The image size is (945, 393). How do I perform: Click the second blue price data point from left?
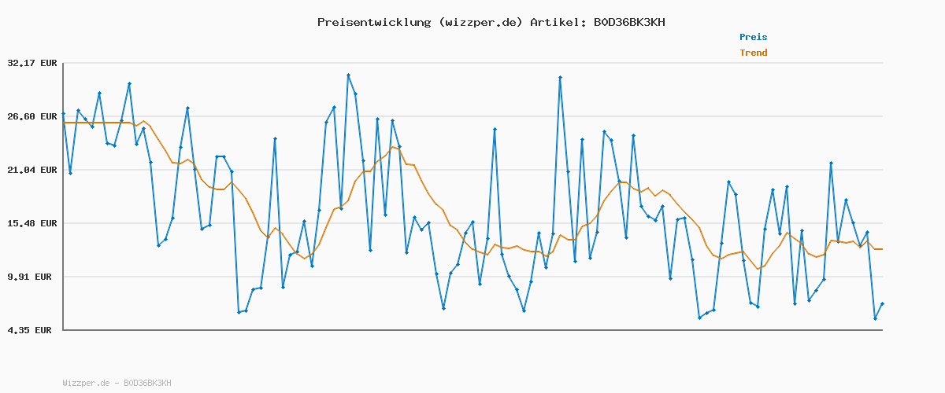(70, 173)
